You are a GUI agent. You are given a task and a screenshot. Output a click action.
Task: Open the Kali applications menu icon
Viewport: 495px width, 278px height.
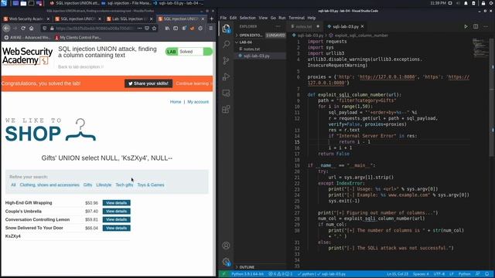[4, 3]
